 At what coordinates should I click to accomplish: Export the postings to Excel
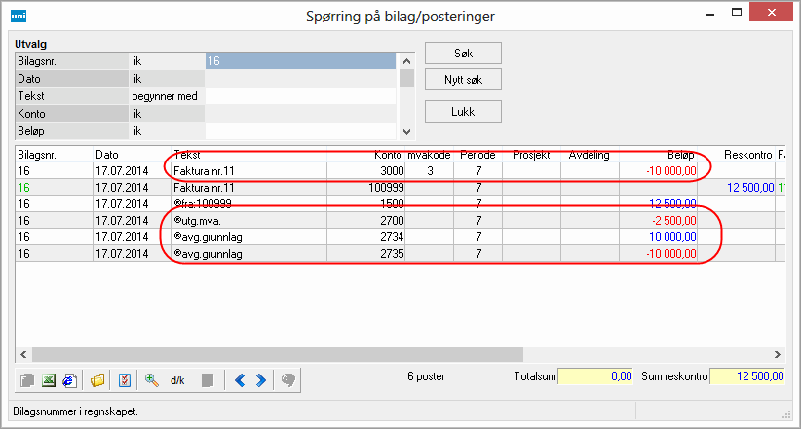[x=49, y=380]
